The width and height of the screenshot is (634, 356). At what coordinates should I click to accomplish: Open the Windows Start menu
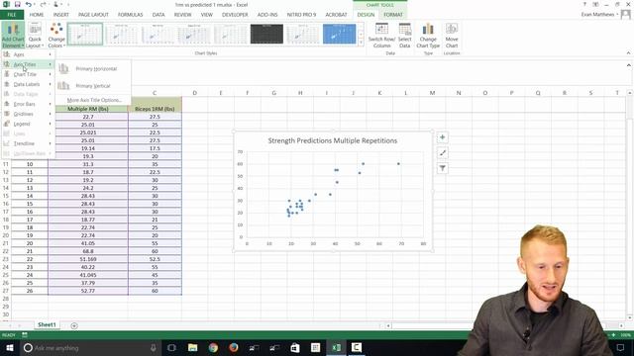tap(9, 348)
